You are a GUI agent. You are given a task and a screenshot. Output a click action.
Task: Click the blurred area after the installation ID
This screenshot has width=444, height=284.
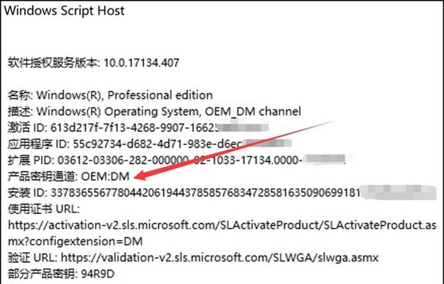tap(398, 192)
